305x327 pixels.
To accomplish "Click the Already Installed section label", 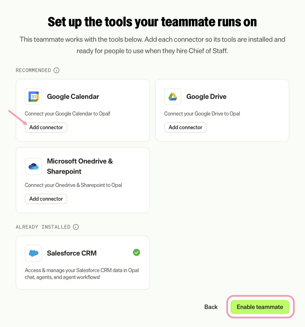I will click(43, 227).
